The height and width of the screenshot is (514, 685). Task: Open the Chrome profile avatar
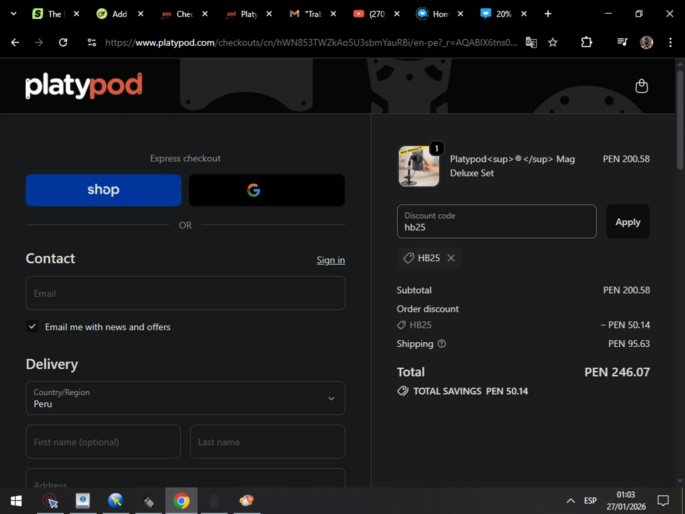pos(646,42)
